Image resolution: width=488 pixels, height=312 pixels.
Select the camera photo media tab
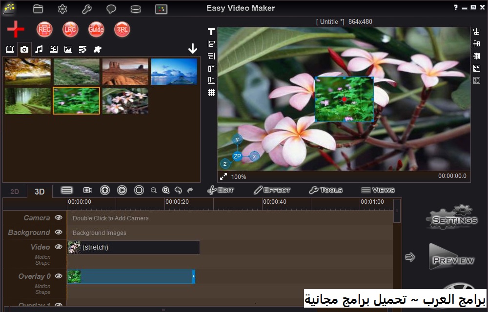click(x=24, y=49)
